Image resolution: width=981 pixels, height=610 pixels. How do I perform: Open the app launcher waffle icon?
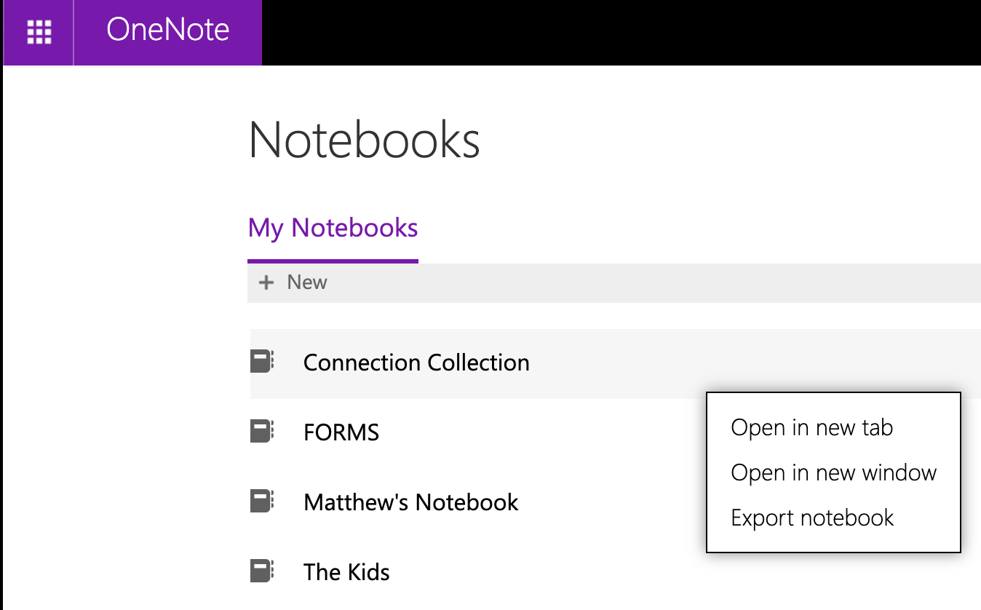coord(39,32)
